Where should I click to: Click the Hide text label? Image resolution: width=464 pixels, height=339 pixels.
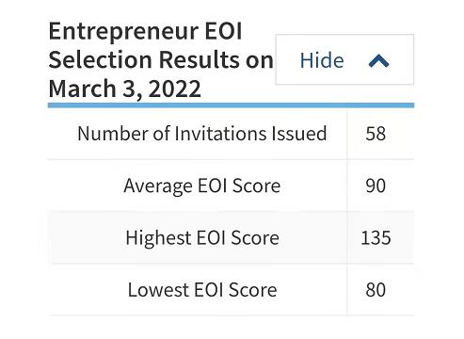[322, 60]
